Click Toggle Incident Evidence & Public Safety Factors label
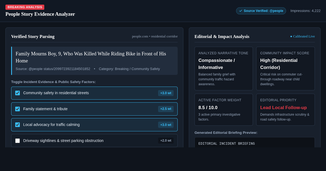The height and width of the screenshot is (171, 326). pos(54,82)
